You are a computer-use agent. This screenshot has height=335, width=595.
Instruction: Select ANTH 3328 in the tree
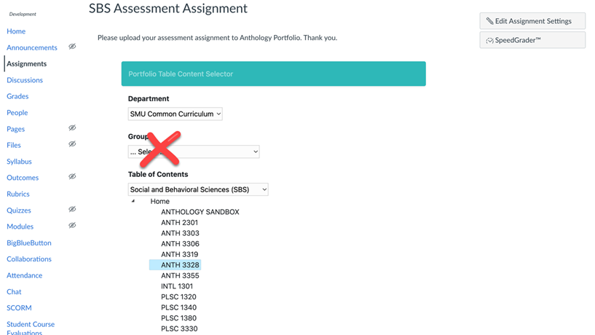coord(180,265)
